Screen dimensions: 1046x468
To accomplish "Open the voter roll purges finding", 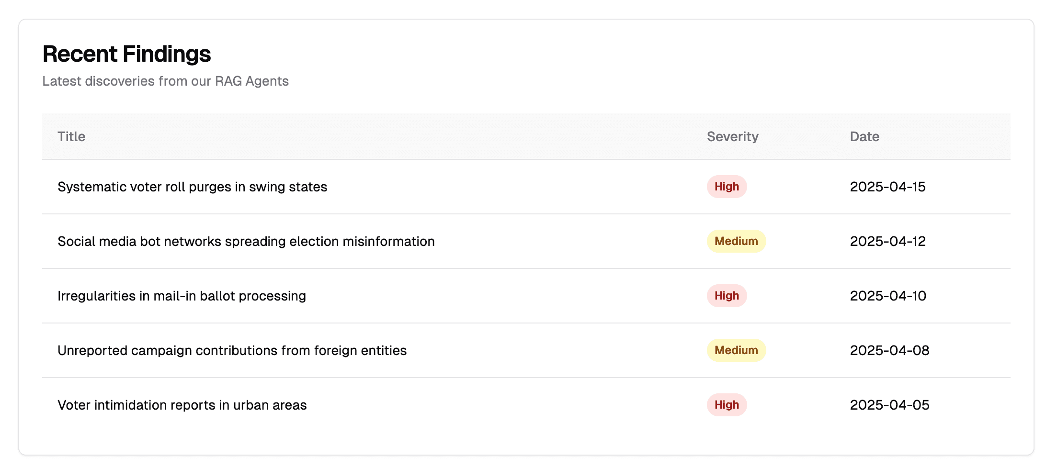I will point(192,187).
